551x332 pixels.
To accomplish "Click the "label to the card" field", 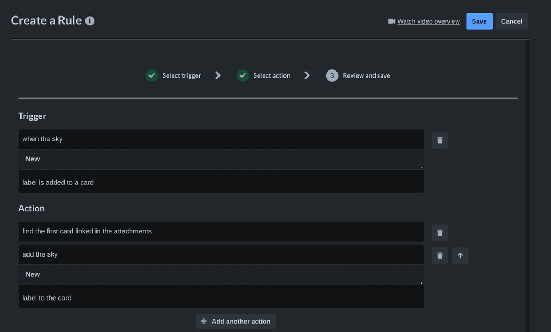I will (x=221, y=297).
